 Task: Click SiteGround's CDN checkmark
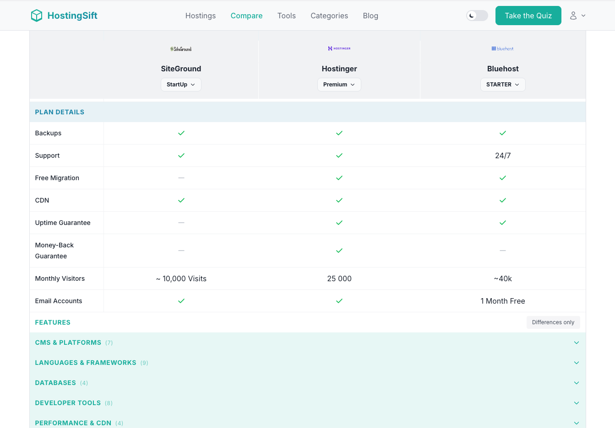coord(181,200)
